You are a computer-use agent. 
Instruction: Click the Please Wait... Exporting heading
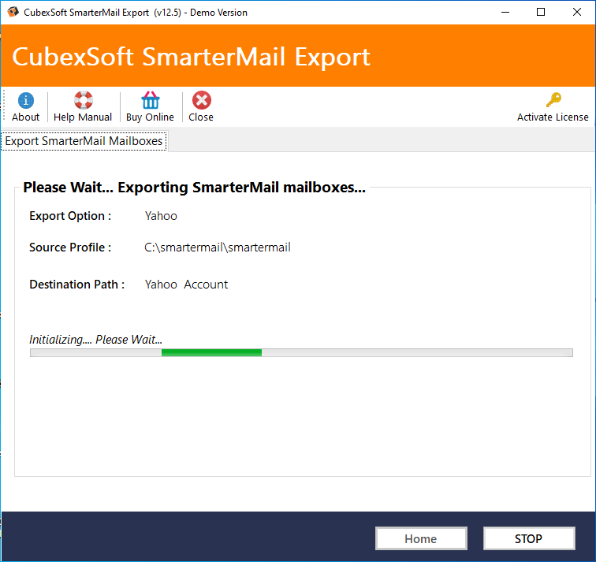pos(194,188)
